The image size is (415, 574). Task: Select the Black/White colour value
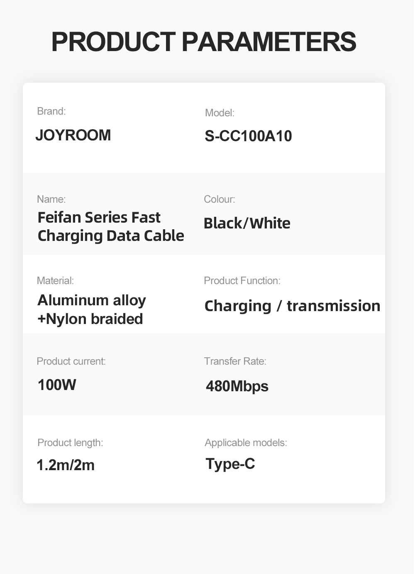pos(247,223)
